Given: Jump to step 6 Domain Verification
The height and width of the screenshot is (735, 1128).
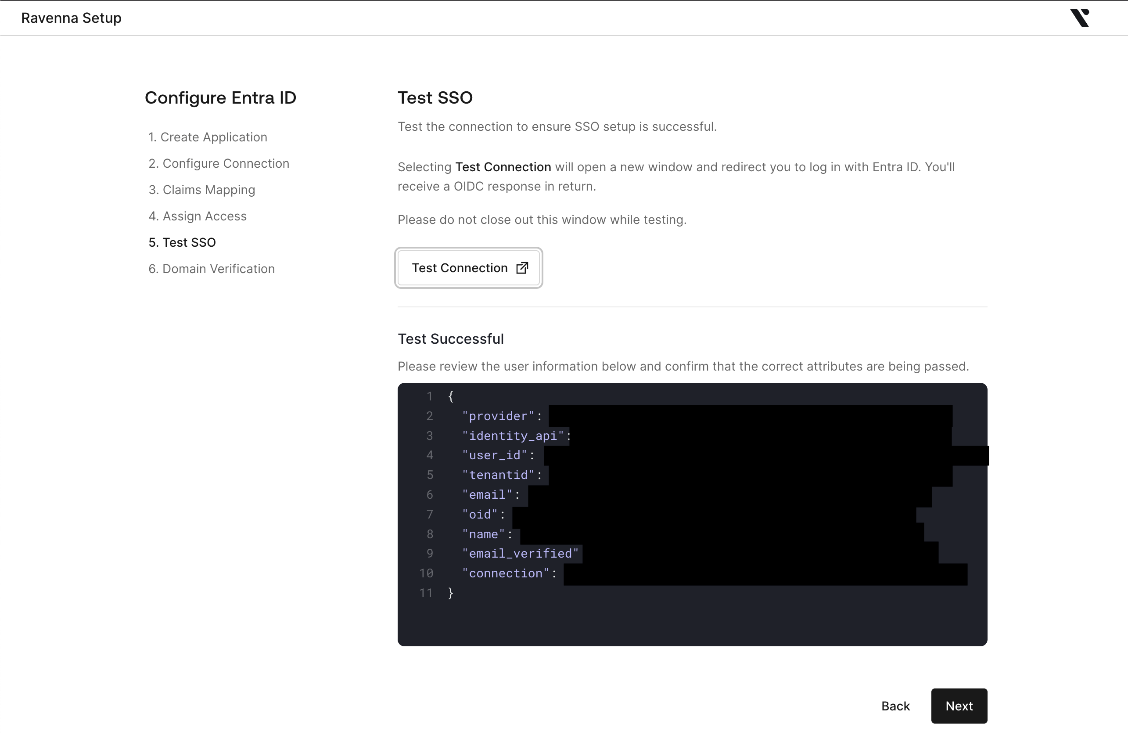Looking at the screenshot, I should point(212,269).
